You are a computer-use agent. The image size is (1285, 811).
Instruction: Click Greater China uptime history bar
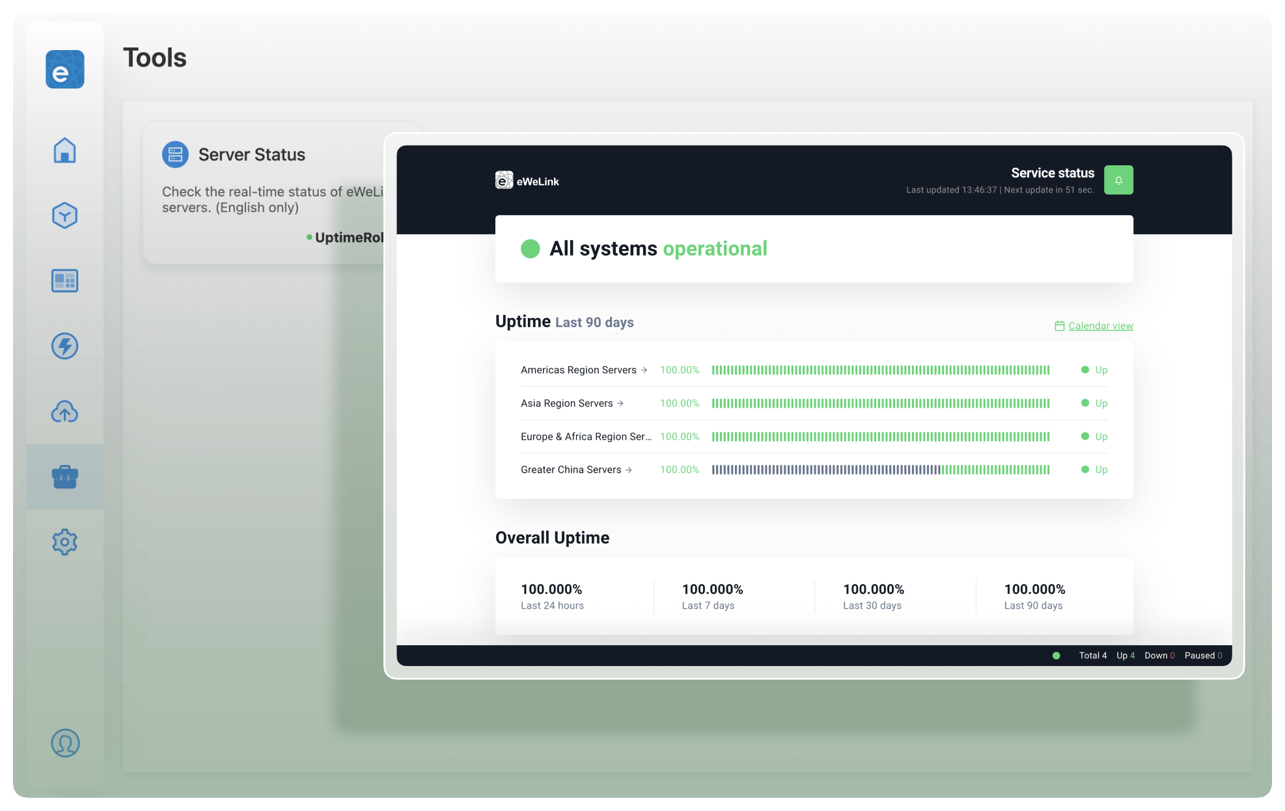[x=880, y=470]
